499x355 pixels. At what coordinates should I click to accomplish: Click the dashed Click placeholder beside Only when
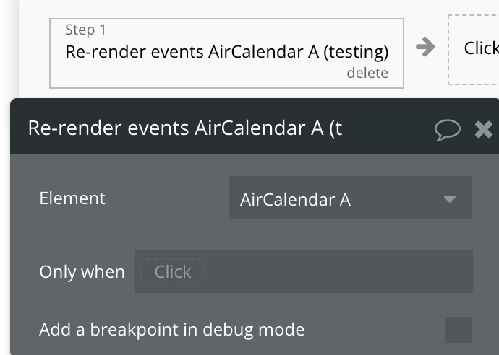[173, 271]
